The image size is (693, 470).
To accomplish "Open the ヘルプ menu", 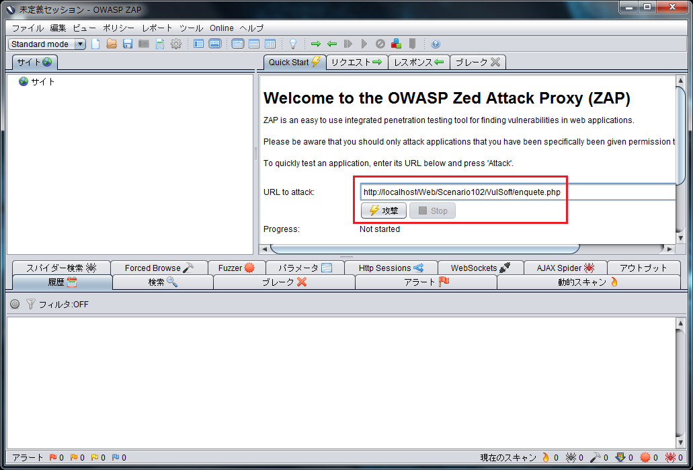I will [x=251, y=28].
